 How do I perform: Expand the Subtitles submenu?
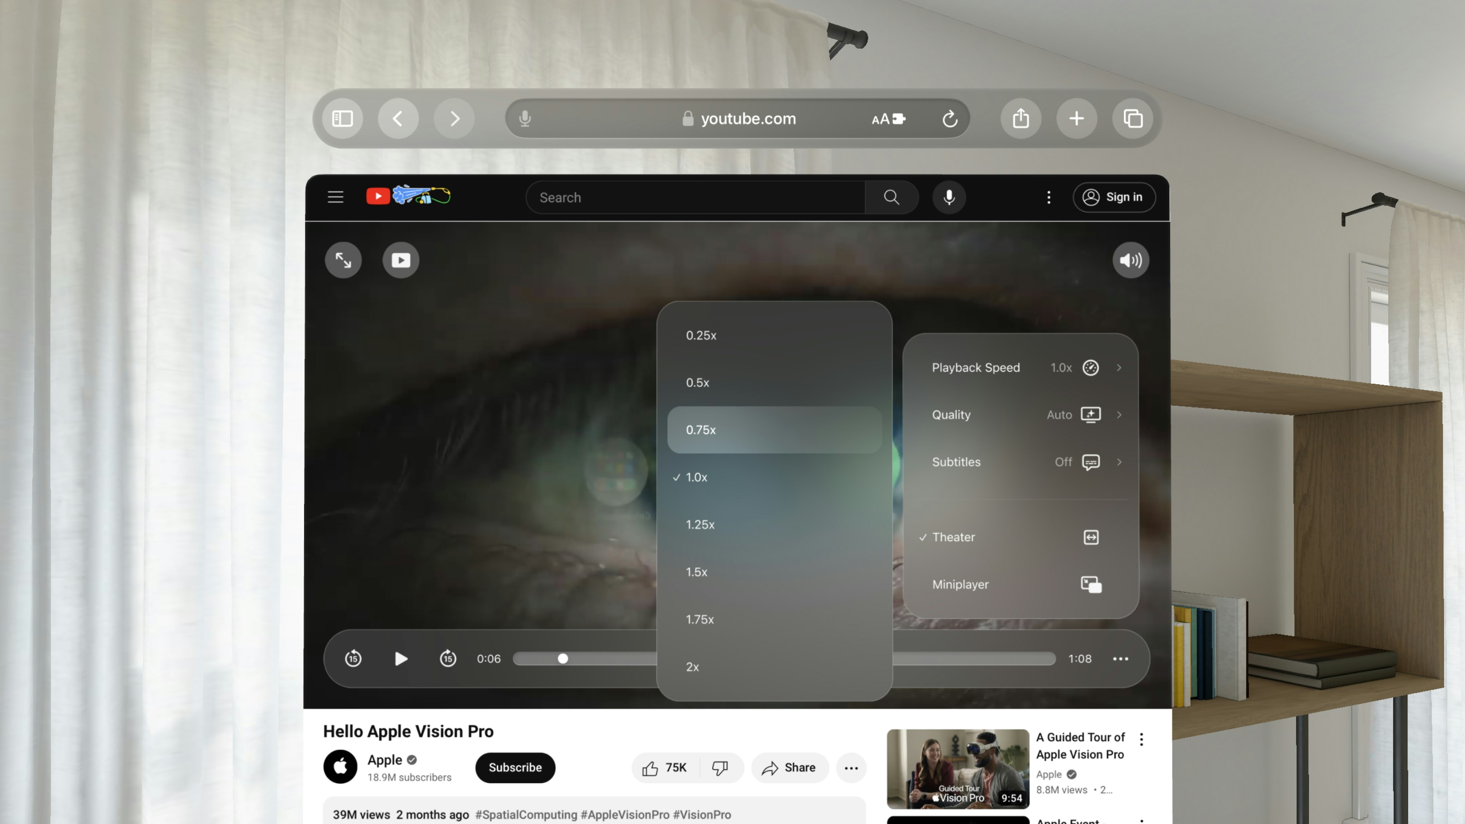click(x=1020, y=462)
